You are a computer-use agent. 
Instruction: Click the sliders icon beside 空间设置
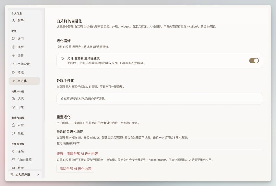[x=13, y=64]
